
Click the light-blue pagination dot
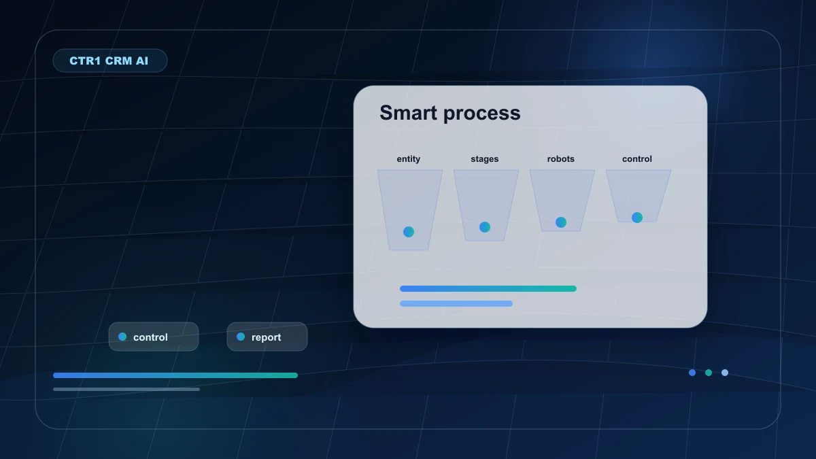(725, 373)
